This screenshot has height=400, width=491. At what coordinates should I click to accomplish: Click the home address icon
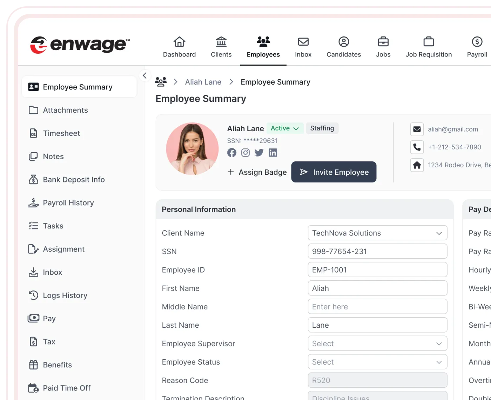point(417,165)
